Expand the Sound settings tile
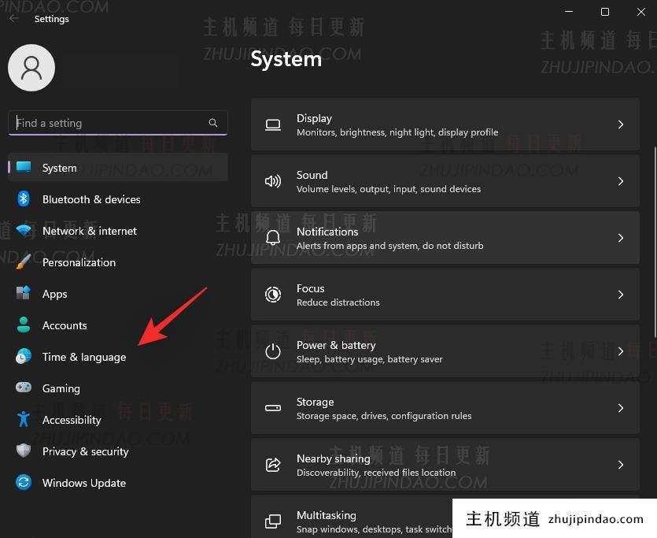This screenshot has width=657, height=538. pos(621,181)
